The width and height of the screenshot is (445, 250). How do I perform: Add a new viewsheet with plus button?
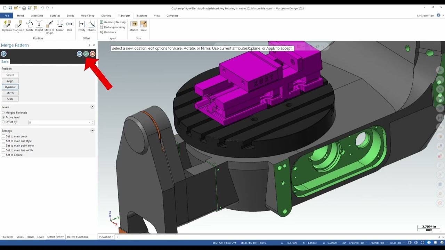point(117,237)
